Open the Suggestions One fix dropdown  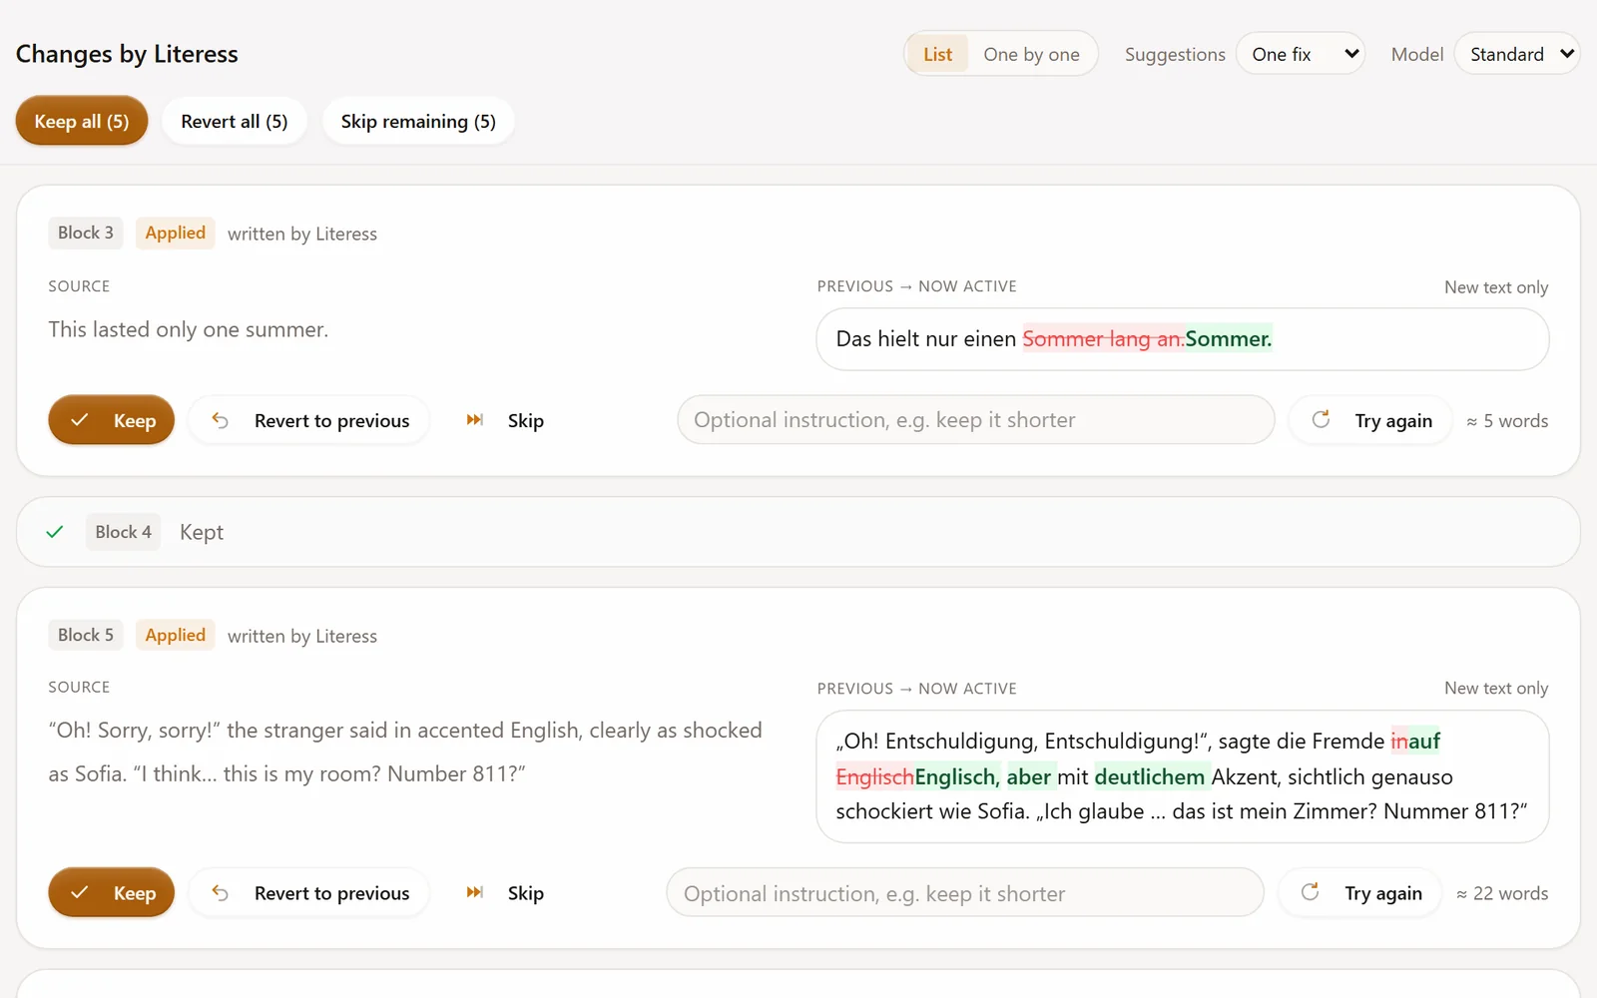[1301, 54]
